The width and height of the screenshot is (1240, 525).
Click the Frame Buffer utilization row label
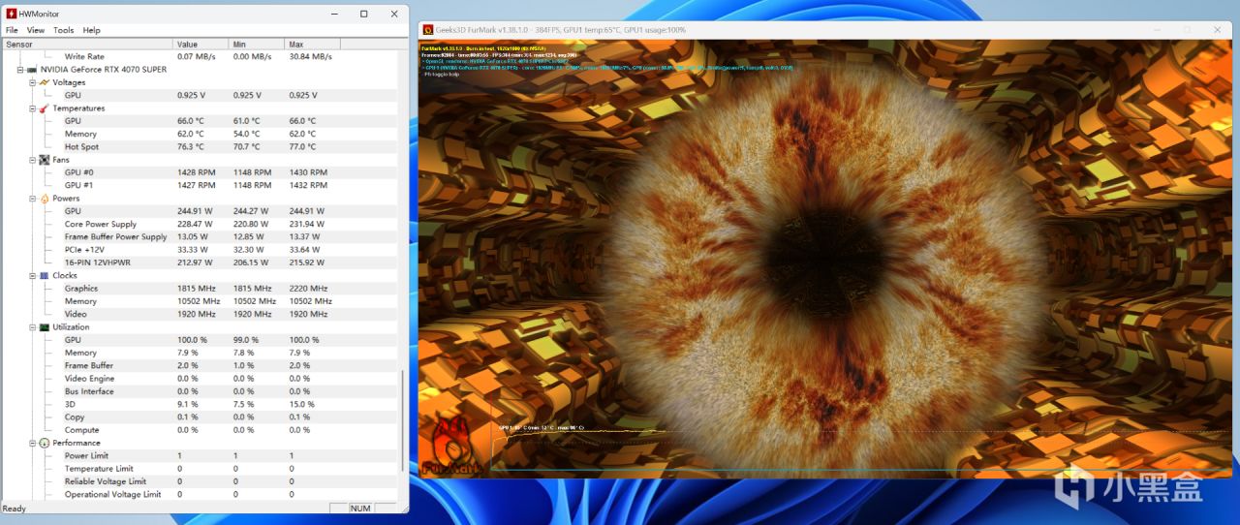tap(89, 366)
